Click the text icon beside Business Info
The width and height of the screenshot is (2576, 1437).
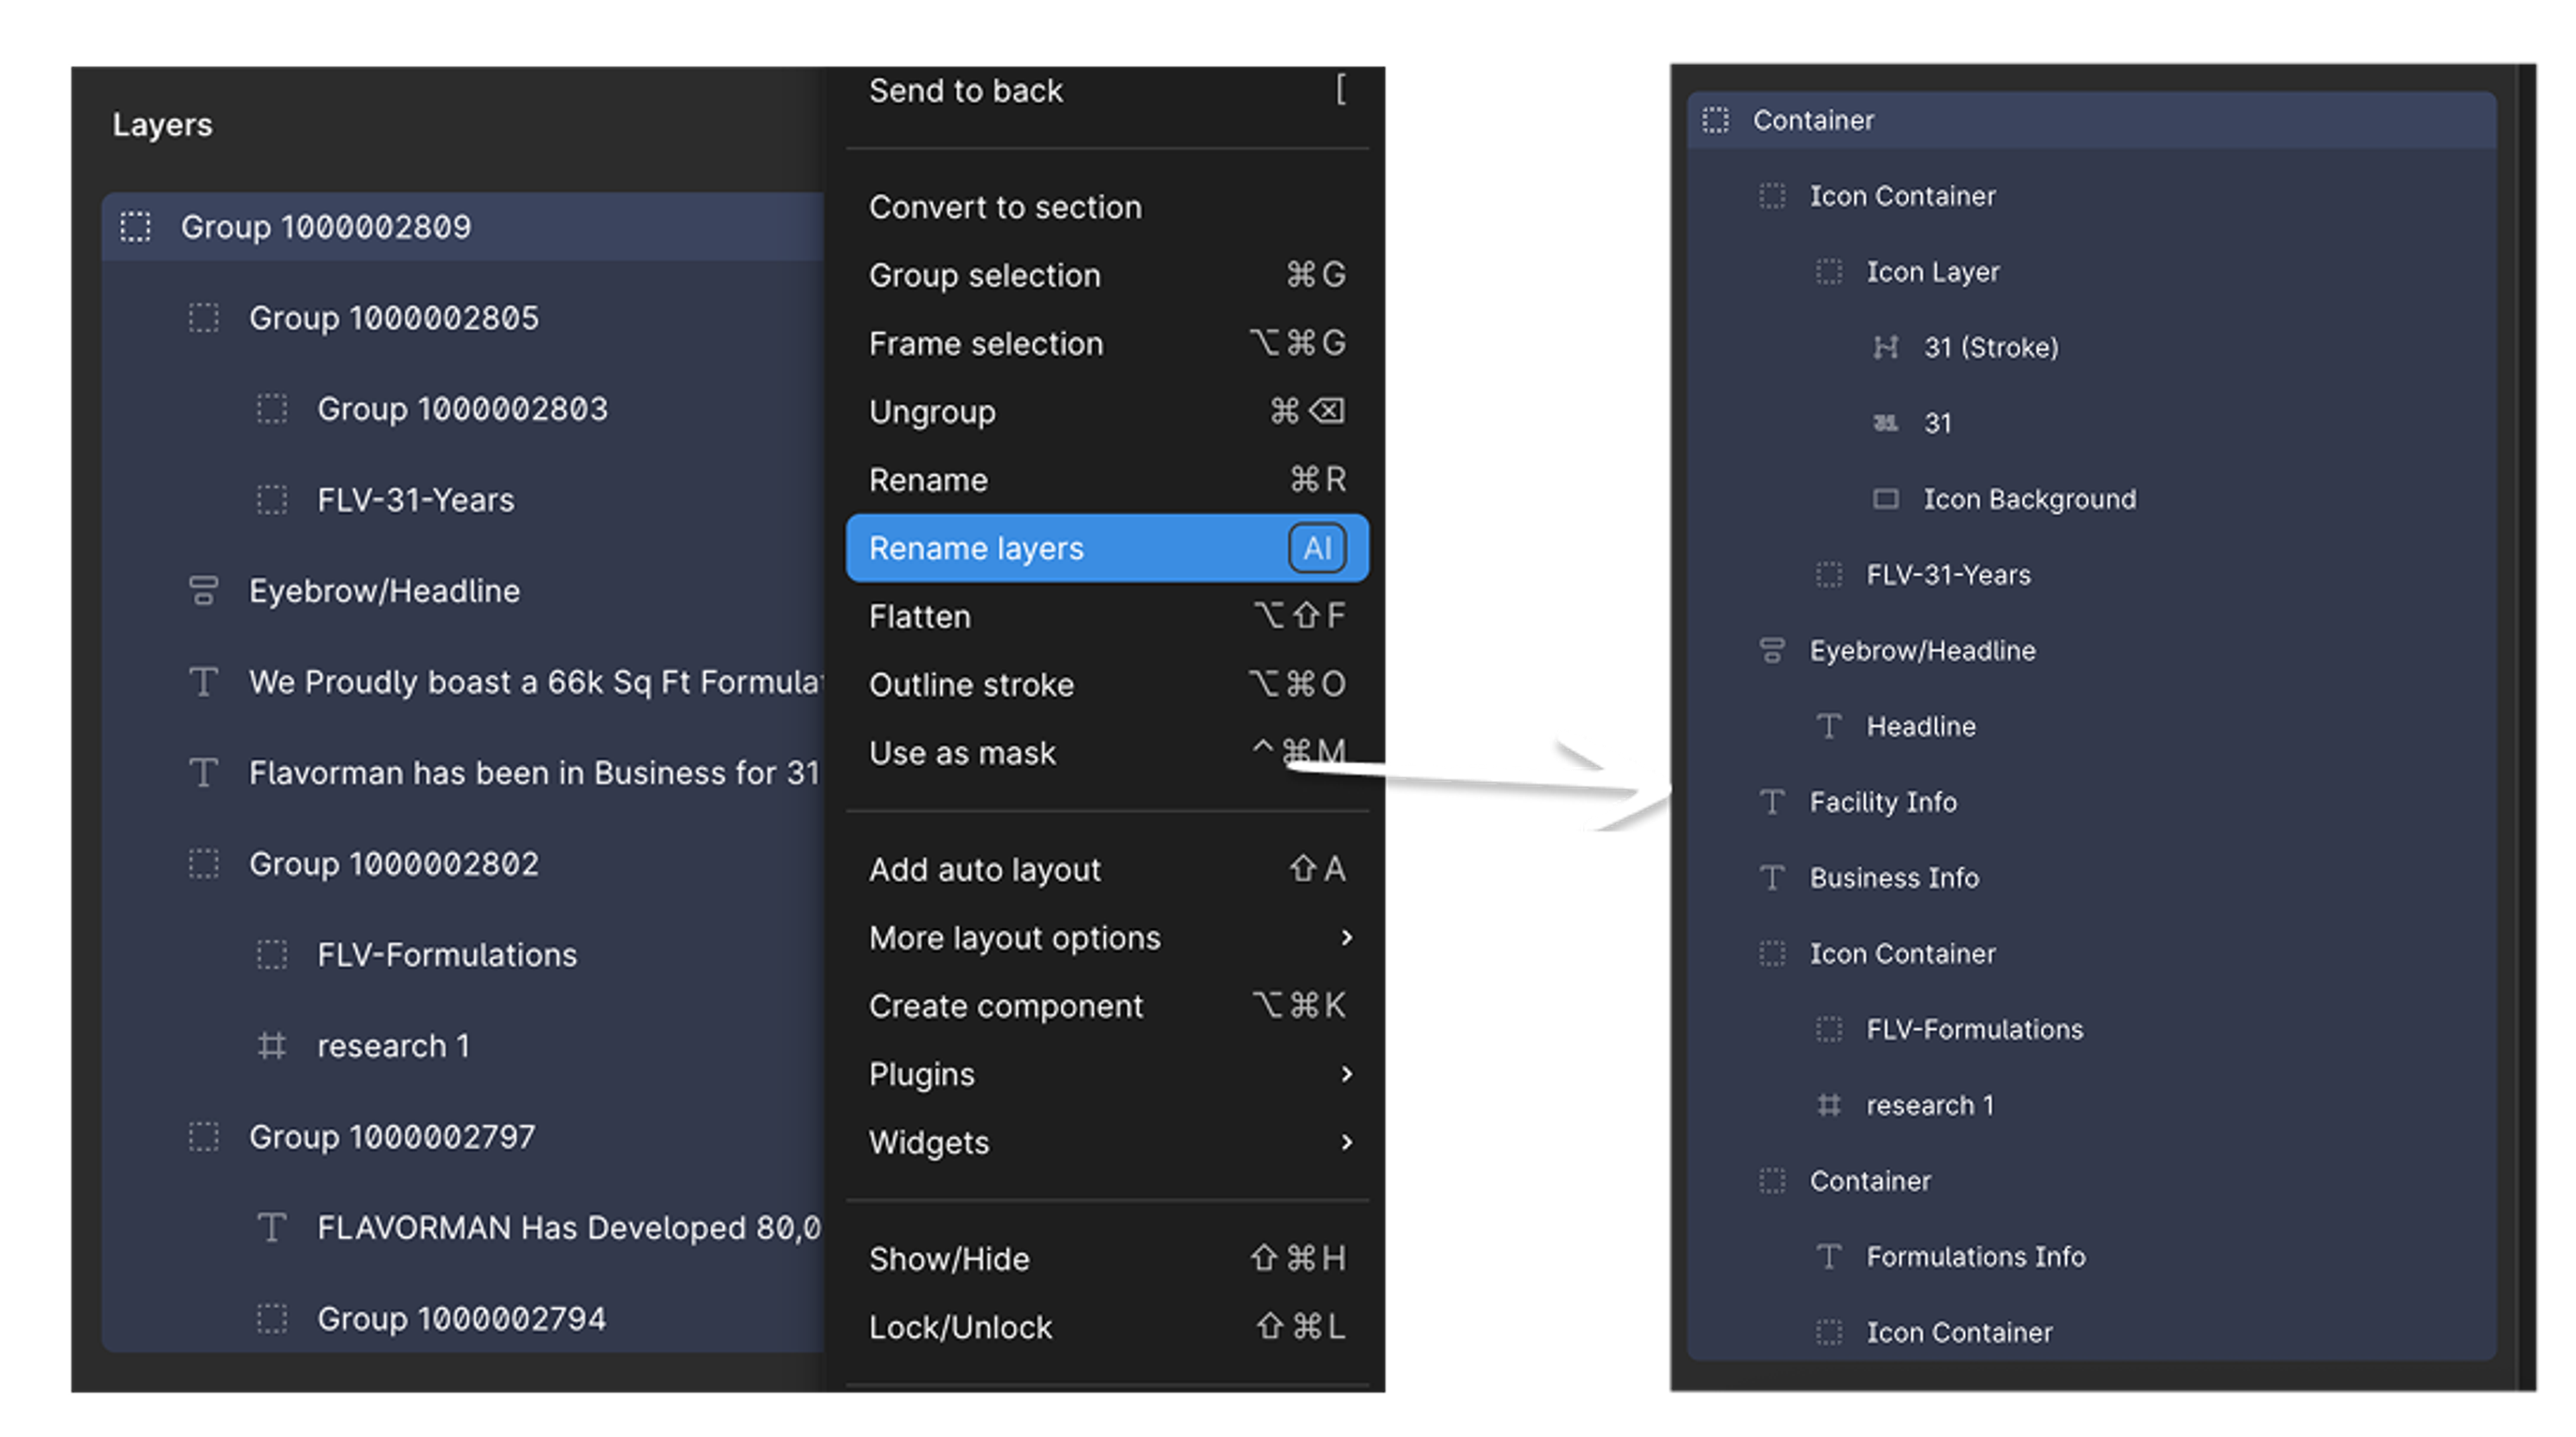(1772, 878)
